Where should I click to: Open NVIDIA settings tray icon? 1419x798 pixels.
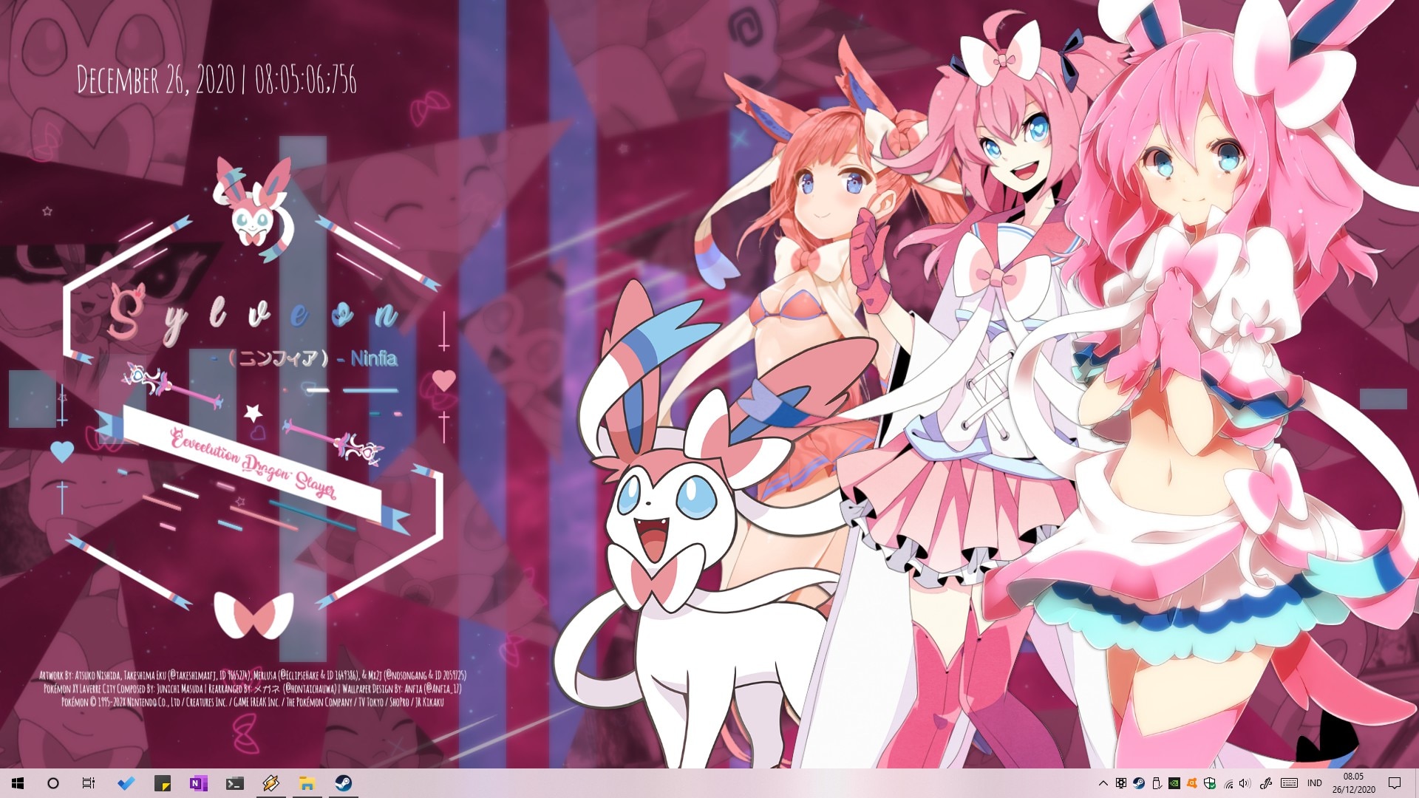(1174, 783)
